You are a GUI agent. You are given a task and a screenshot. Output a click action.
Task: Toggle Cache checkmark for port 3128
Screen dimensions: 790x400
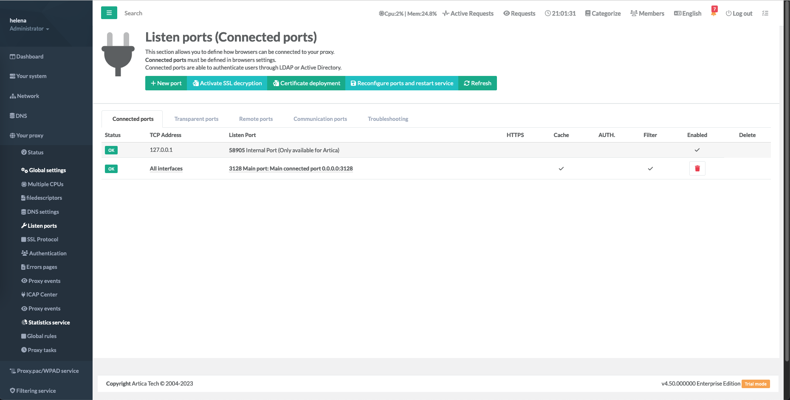click(x=561, y=169)
